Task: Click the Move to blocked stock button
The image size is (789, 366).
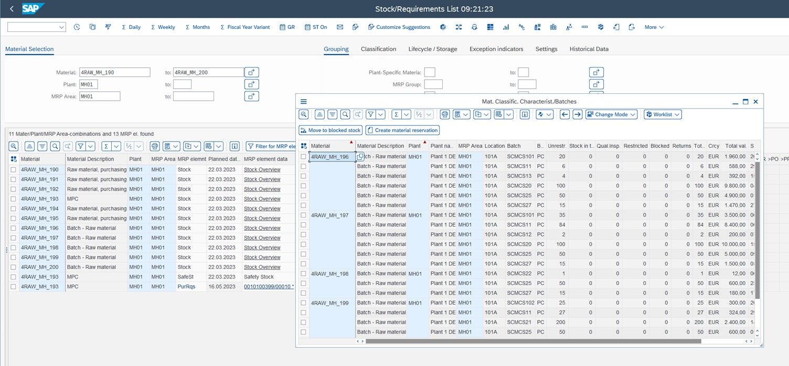Action: tap(330, 130)
